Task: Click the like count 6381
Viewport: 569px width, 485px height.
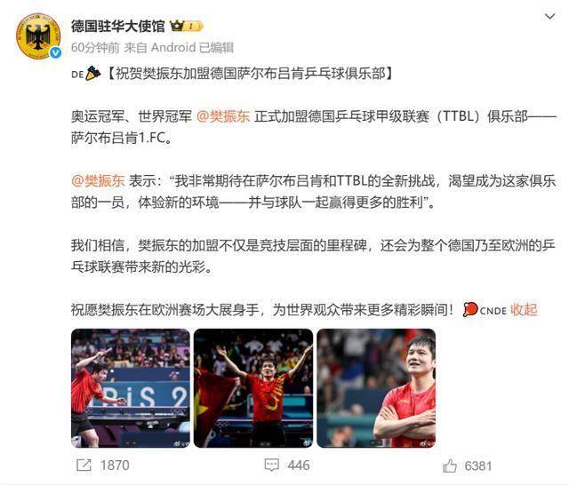Action: (478, 465)
